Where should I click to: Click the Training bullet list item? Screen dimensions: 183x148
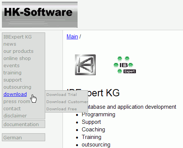[x=91, y=137]
